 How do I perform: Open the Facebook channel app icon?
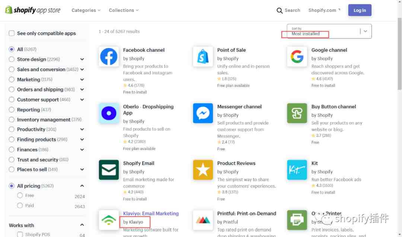109,57
